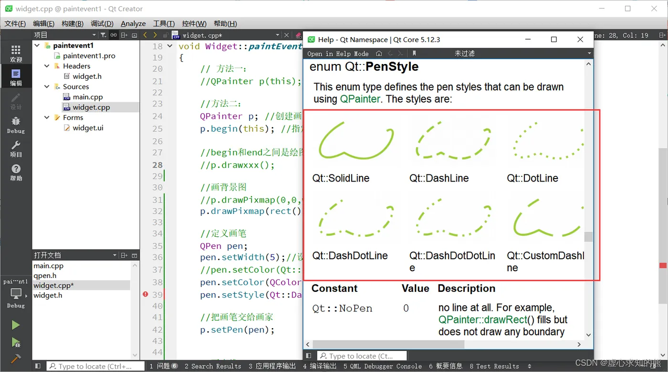Image resolution: width=668 pixels, height=372 pixels.
Task: Open the 欢迎 (Welcome) mode
Action: pyautogui.click(x=16, y=53)
